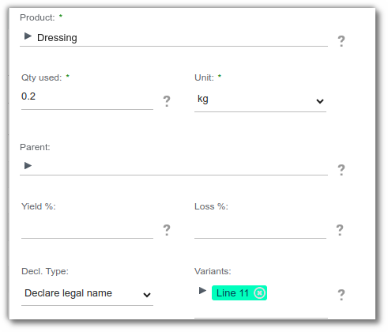This screenshot has height=332, width=388.
Task: Click the help icon next to Variants
Action: [341, 295]
